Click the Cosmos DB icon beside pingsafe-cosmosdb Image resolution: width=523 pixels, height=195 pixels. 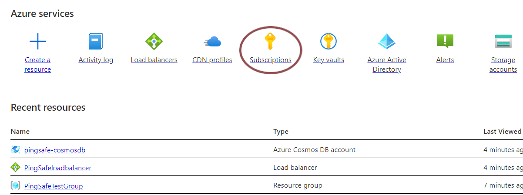(16, 150)
